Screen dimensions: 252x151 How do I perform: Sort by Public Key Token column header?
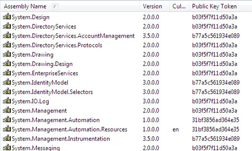(x=221, y=7)
